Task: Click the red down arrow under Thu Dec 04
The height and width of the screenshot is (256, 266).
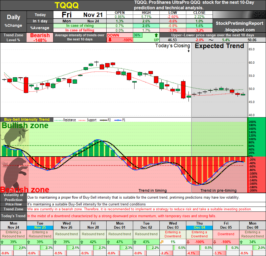Action: coord(188,242)
